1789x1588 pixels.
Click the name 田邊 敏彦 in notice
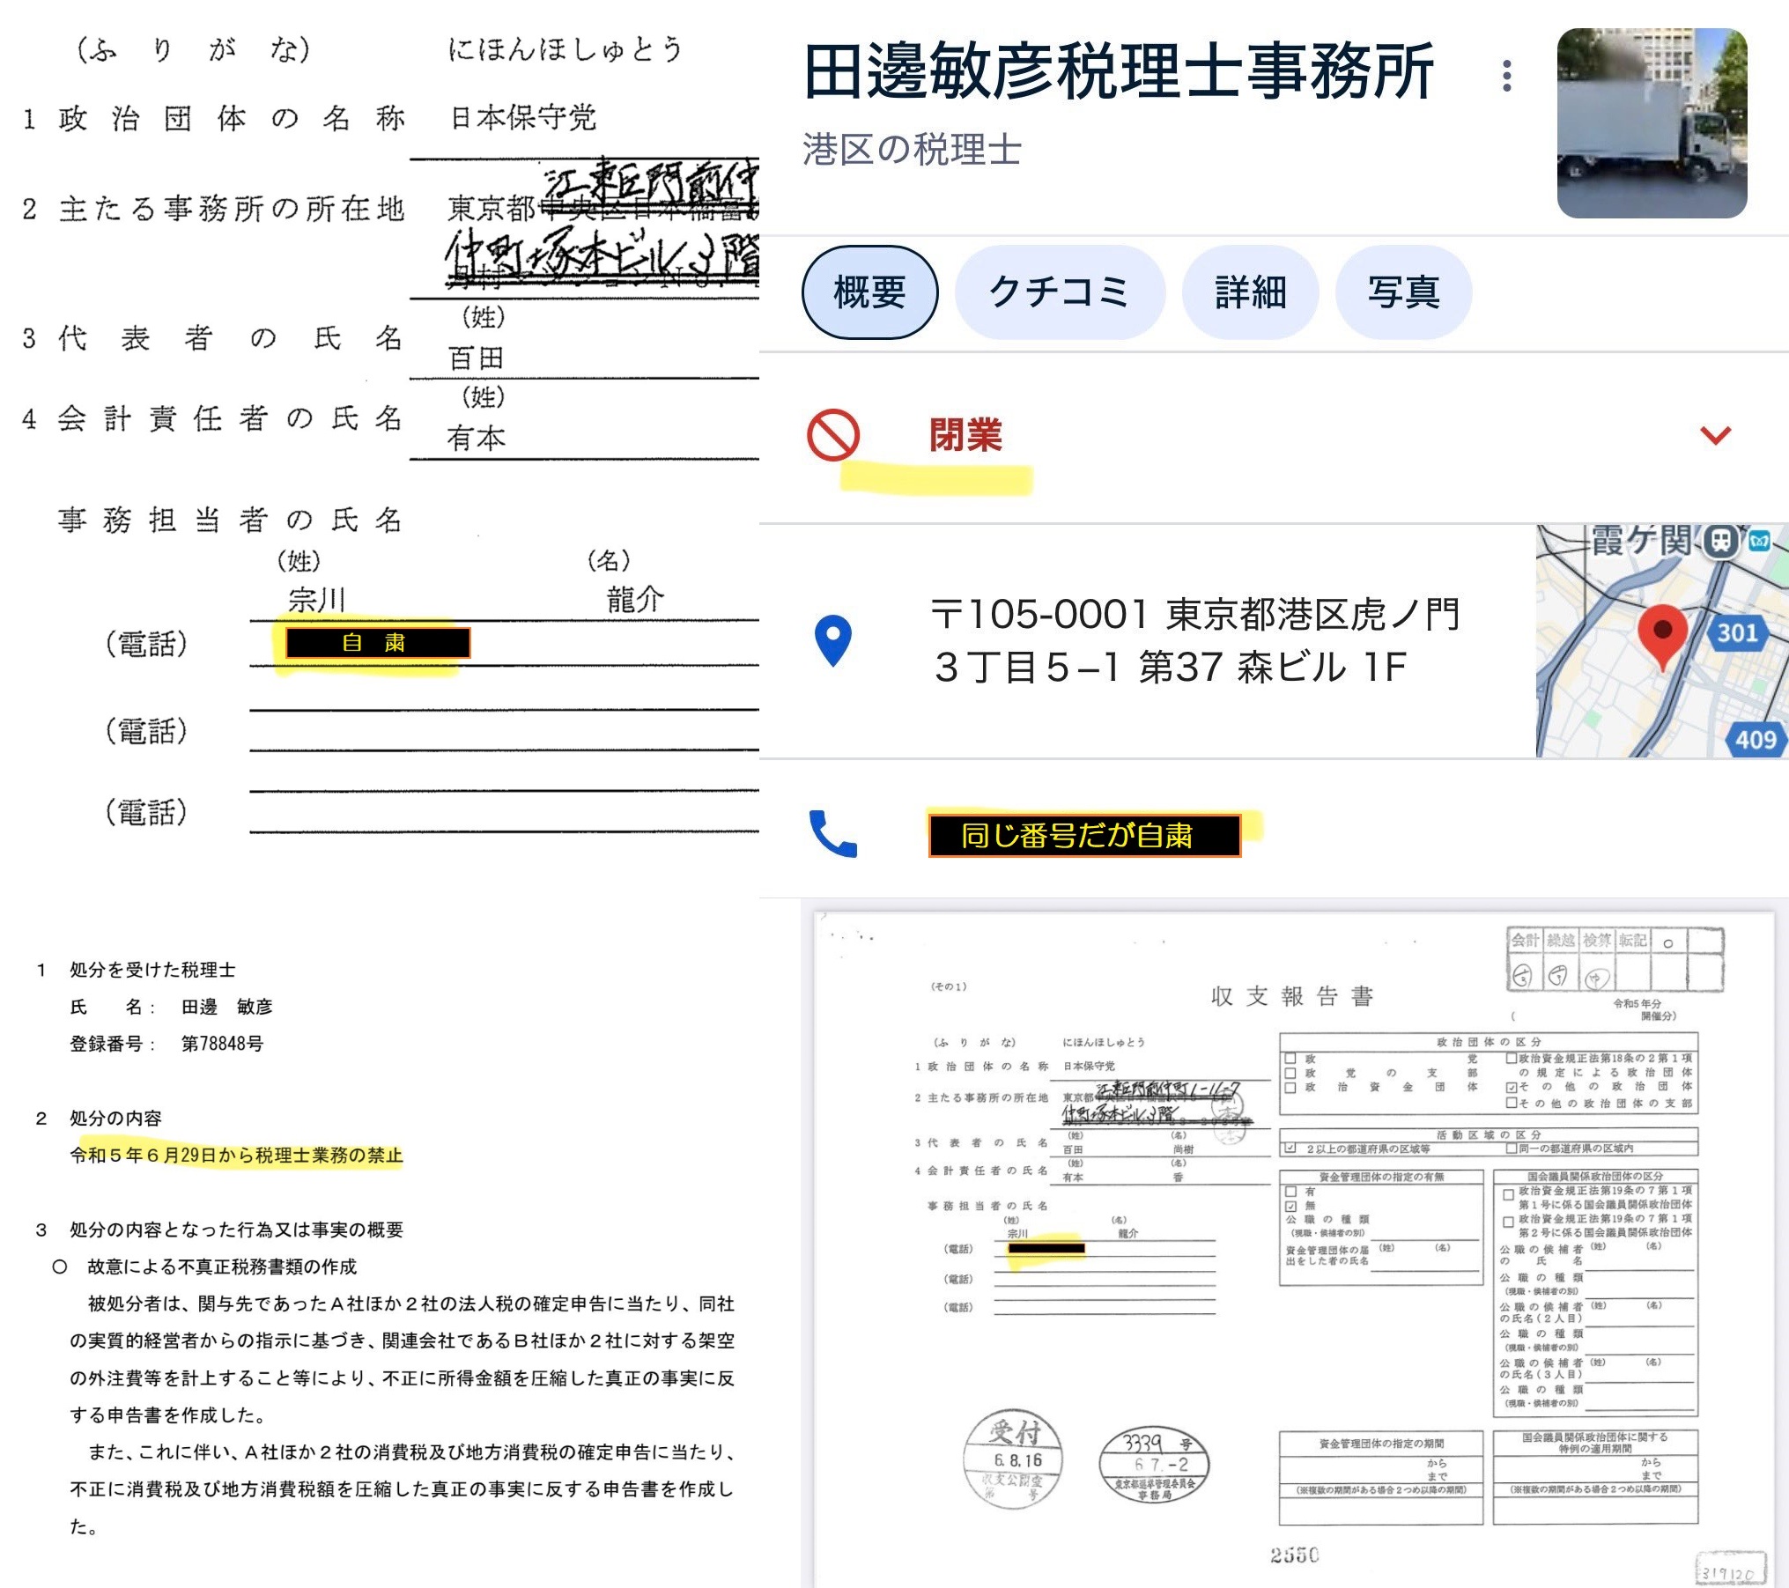pos(227,1006)
